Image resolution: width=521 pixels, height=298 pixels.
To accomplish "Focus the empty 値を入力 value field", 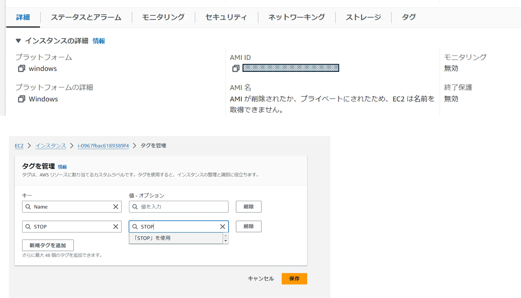I will click(x=179, y=207).
